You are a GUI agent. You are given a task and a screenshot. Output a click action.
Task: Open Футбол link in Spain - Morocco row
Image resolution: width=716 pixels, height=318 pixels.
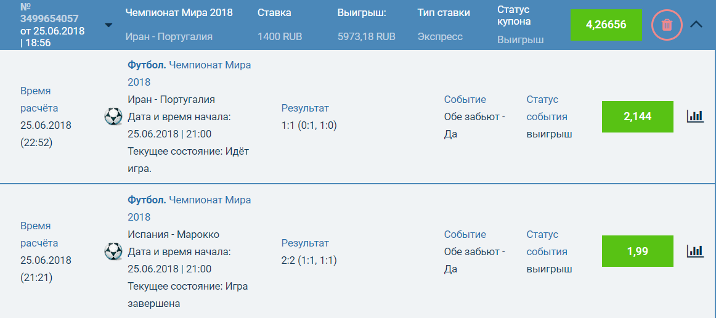(x=147, y=200)
